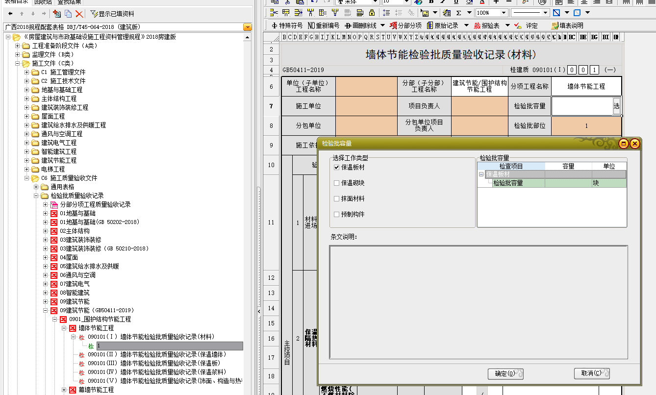Select the 02主体结构 tree item
Image resolution: width=656 pixels, height=395 pixels.
tap(75, 231)
